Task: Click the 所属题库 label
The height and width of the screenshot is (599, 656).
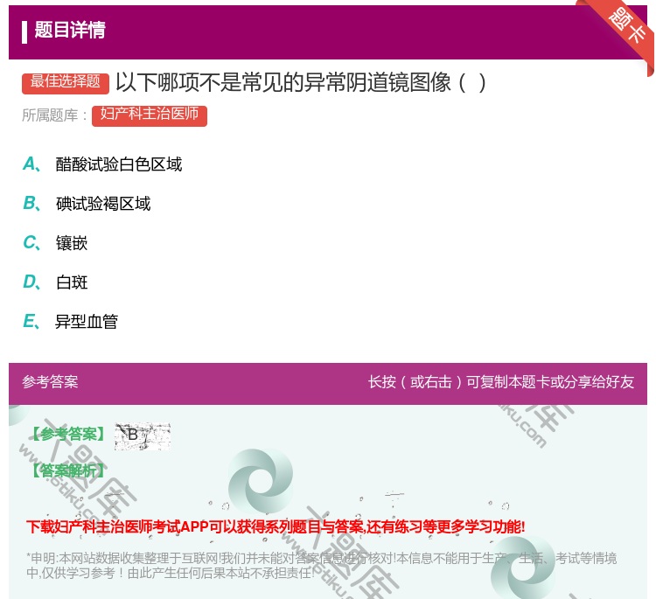Action: click(x=55, y=115)
